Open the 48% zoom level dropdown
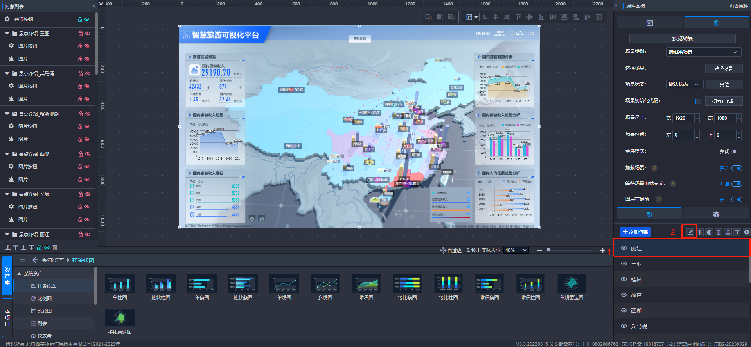 click(x=516, y=250)
